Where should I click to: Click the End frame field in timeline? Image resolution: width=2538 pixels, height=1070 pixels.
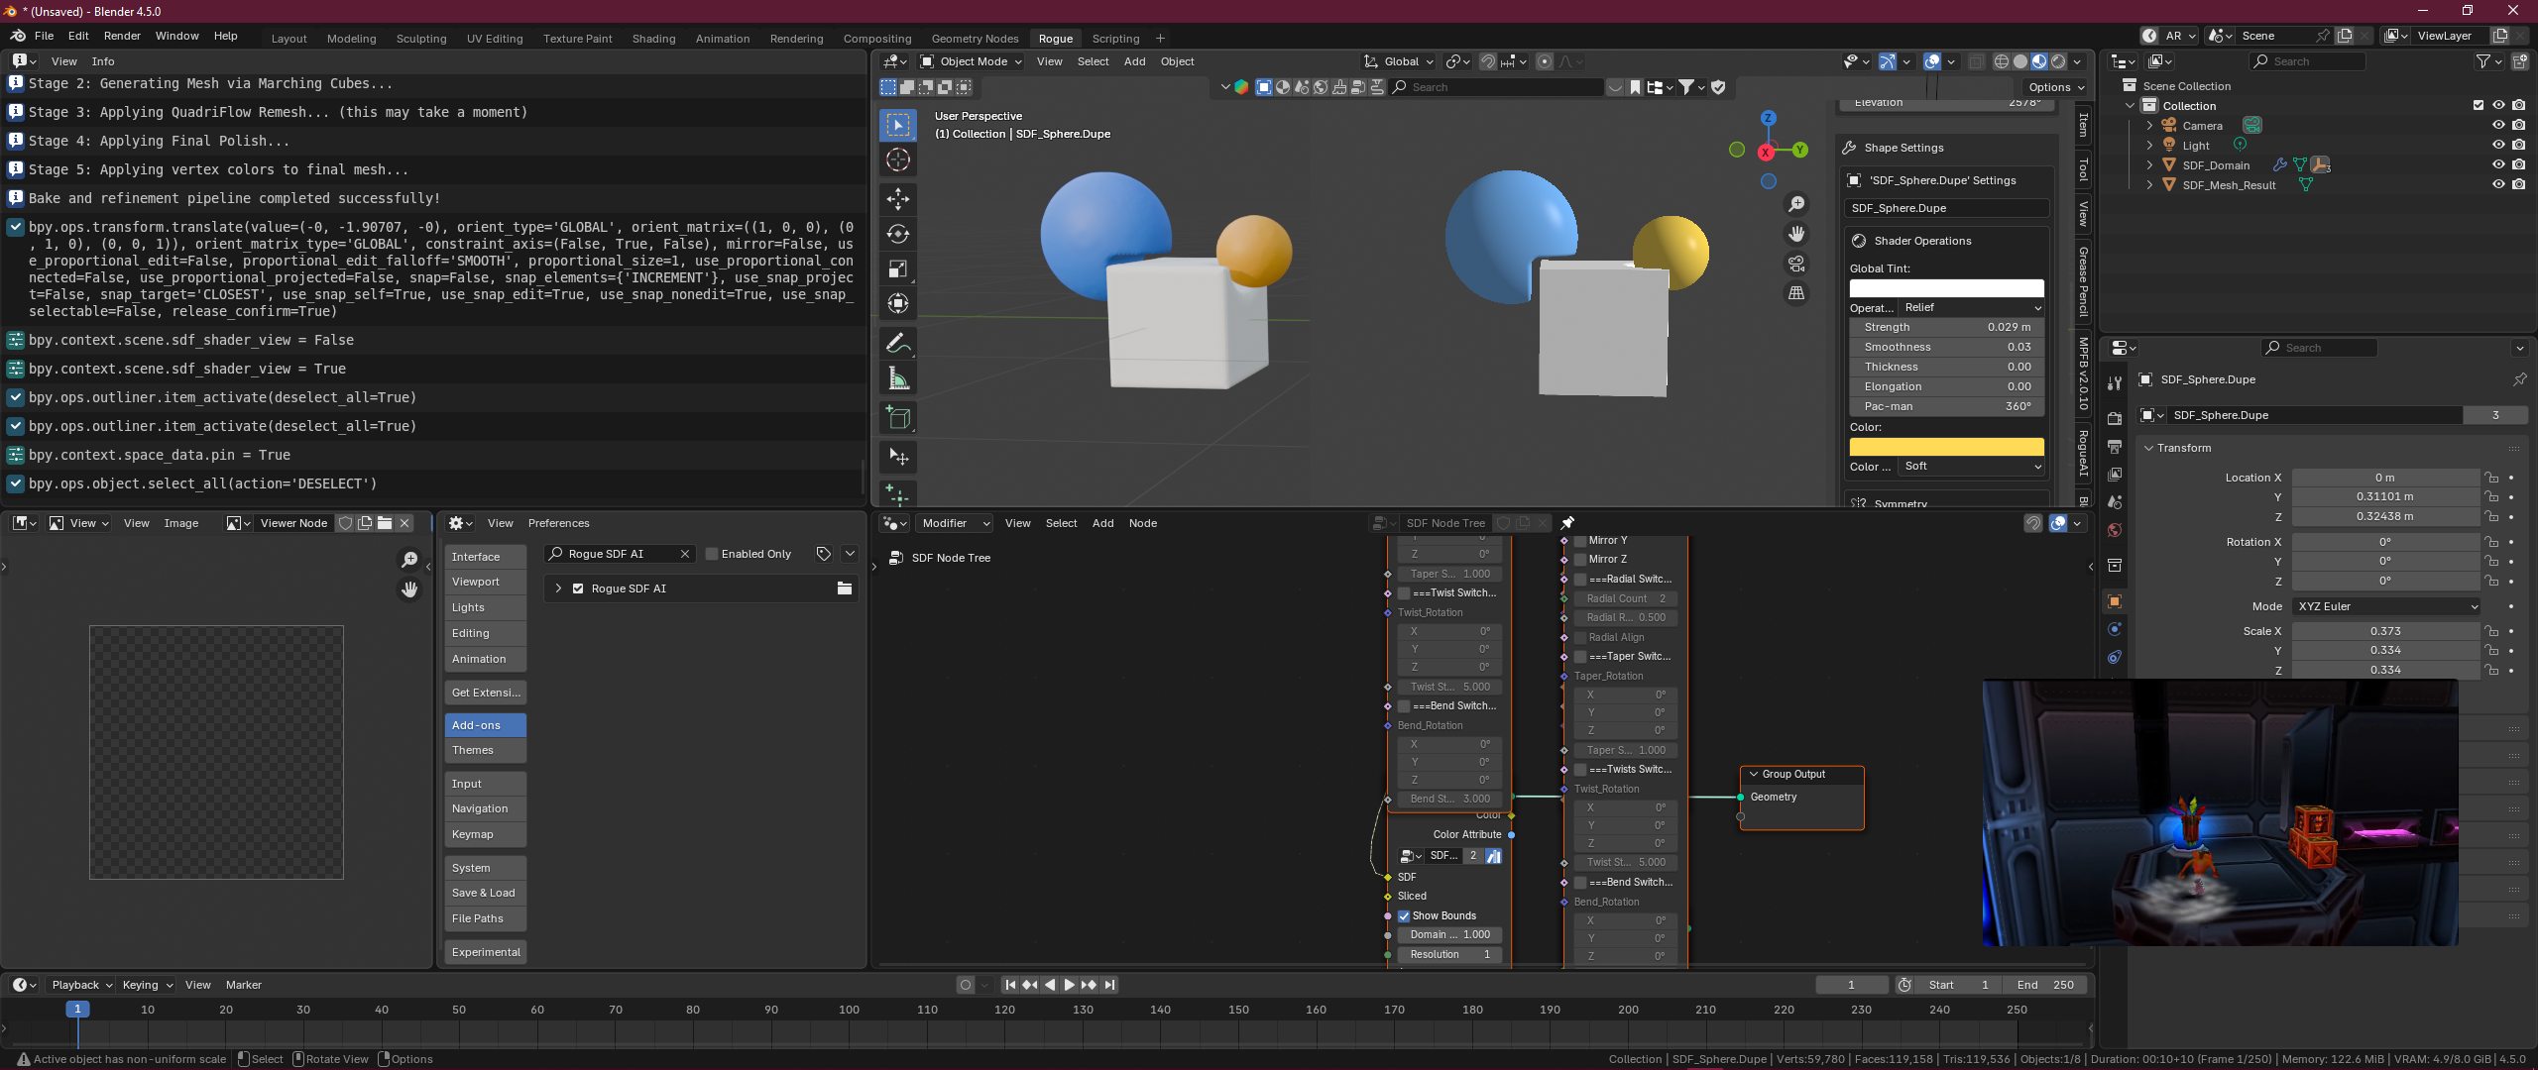(2044, 985)
